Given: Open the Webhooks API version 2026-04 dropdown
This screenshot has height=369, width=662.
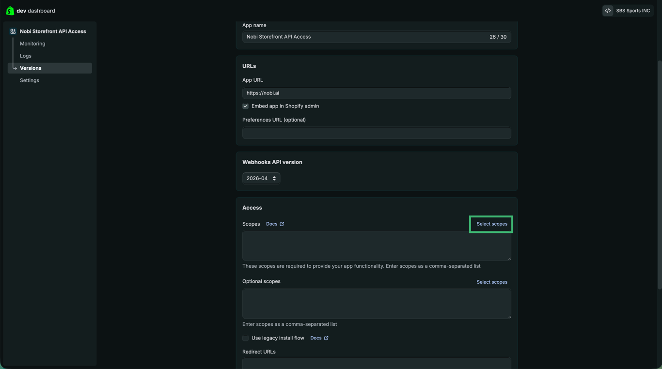Looking at the screenshot, I should coord(261,178).
